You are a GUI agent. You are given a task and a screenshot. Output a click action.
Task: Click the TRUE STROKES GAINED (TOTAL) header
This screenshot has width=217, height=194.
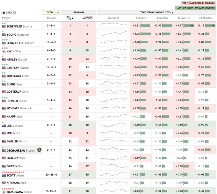(156, 12)
